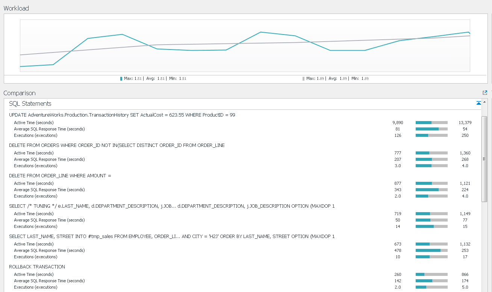Select the ROLLBACK TRANSACTION statement
Image resolution: width=492 pixels, height=292 pixels.
pyautogui.click(x=37, y=267)
